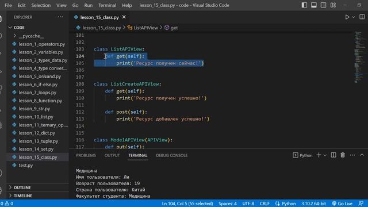Switch to the PROBLEMS panel tab

click(x=86, y=155)
